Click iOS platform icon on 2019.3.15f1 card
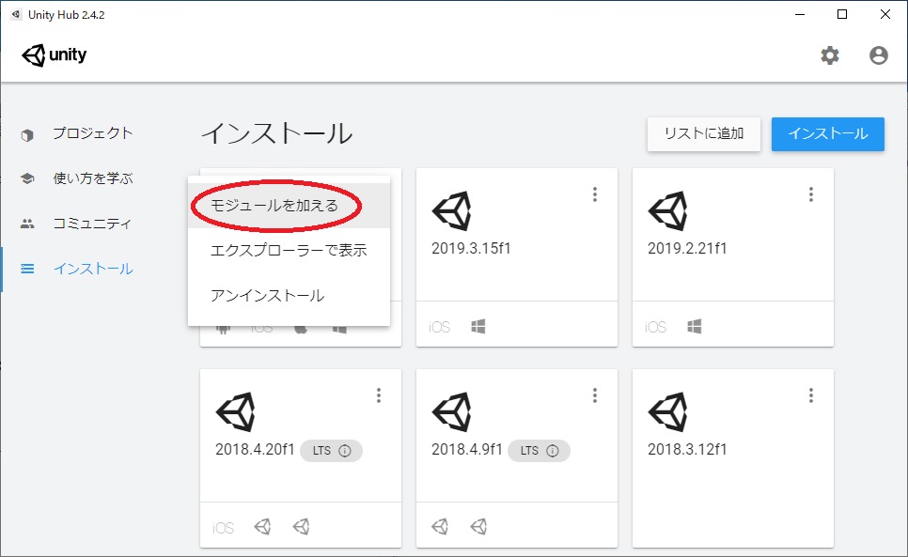The image size is (908, 557). [440, 328]
